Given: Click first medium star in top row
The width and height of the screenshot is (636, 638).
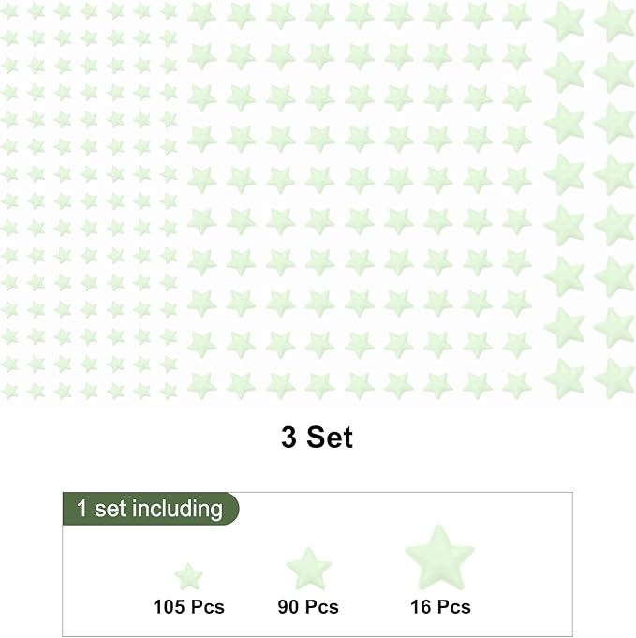Looking at the screenshot, I should coord(201,13).
